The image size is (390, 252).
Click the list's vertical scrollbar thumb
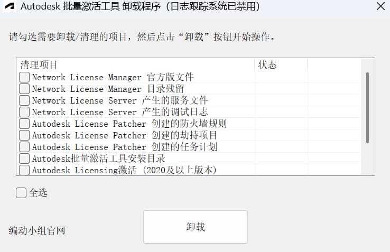point(367,107)
